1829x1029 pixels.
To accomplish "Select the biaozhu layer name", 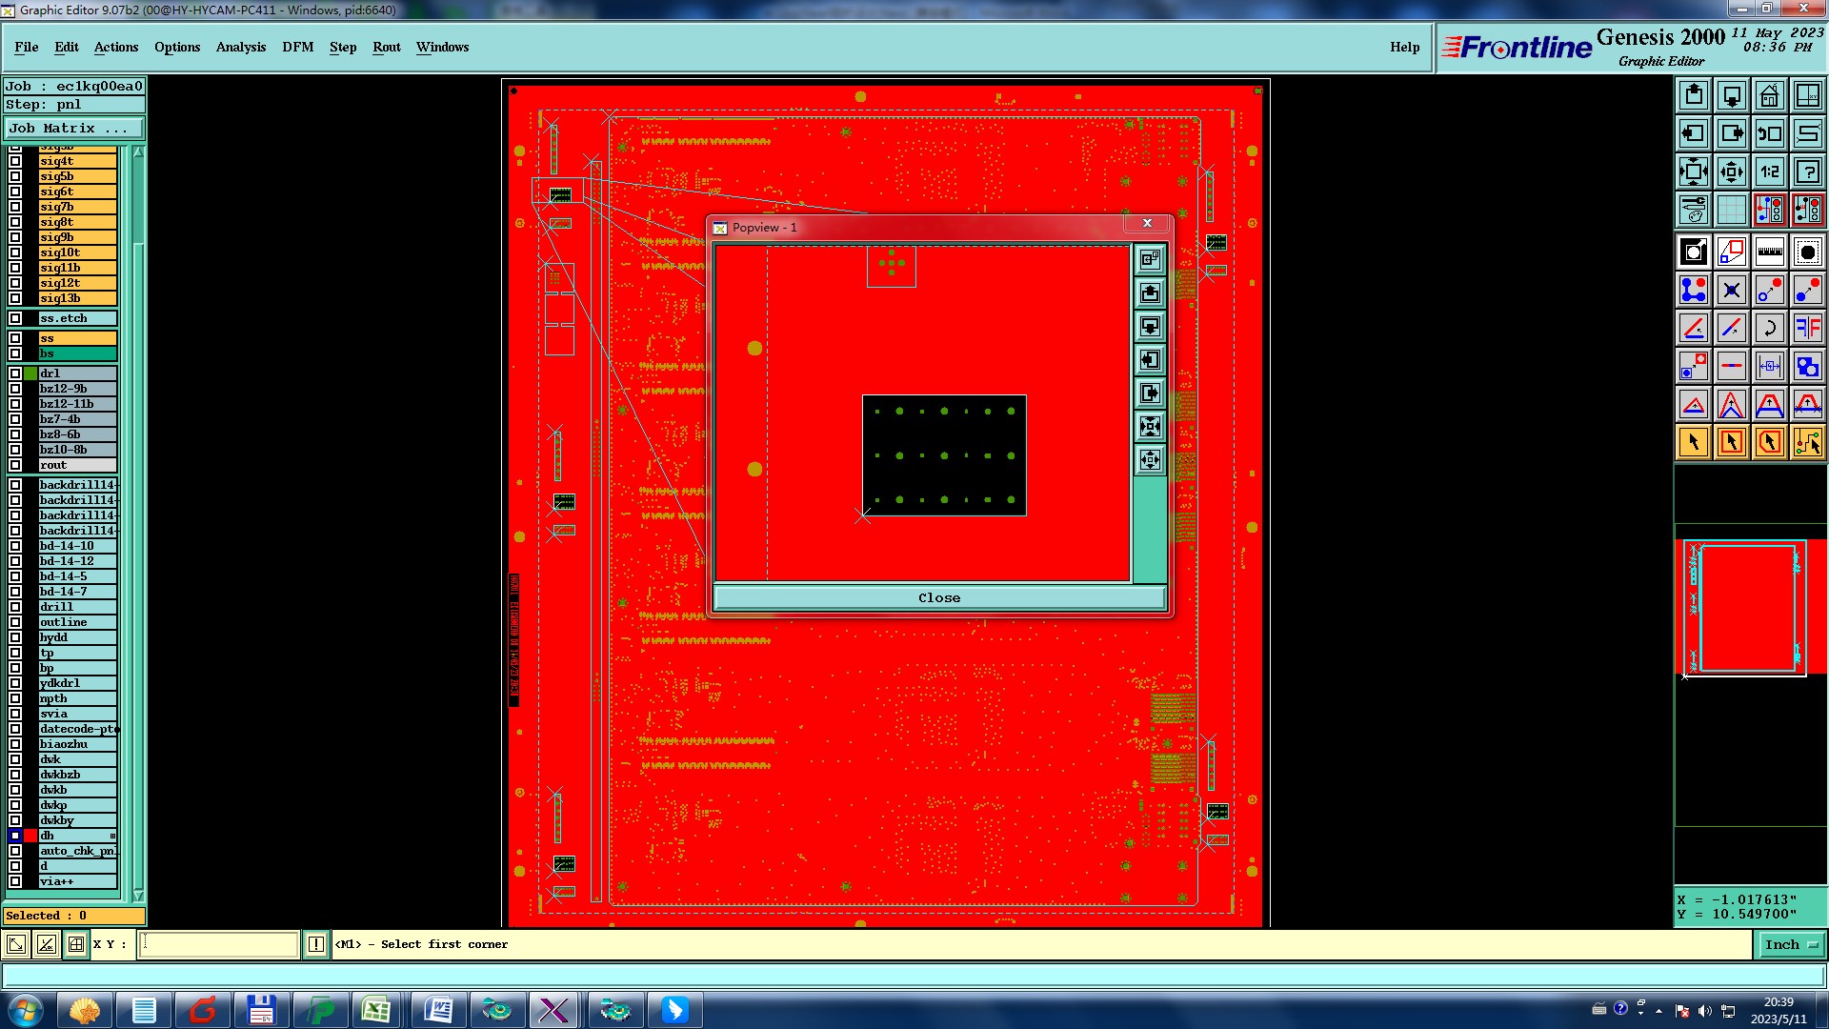I will [77, 744].
